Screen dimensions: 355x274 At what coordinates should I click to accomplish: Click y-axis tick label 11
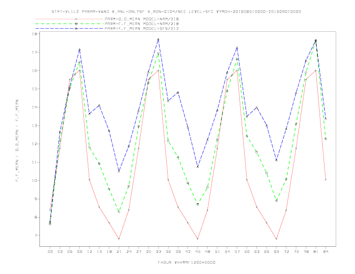tap(35, 162)
